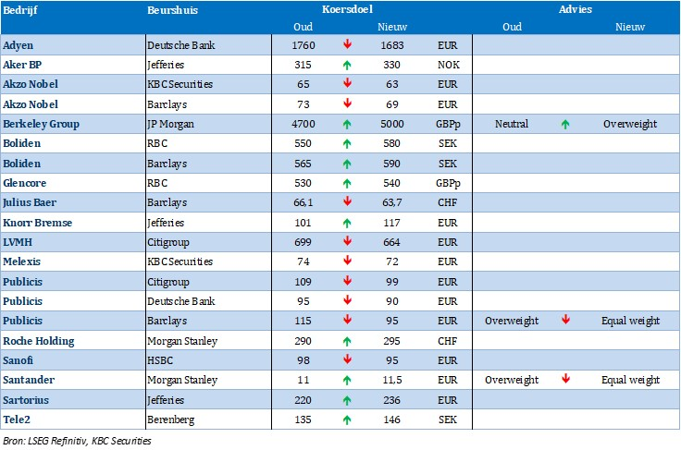The height and width of the screenshot is (450, 681).
Task: Click the green arrow in Sartorius row
Action: tap(347, 400)
